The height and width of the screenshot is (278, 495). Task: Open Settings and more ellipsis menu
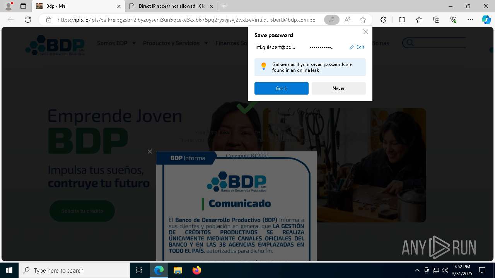[x=470, y=20]
